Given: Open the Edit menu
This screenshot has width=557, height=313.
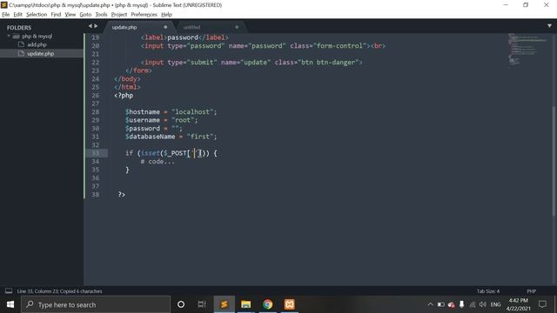Looking at the screenshot, I should point(17,15).
